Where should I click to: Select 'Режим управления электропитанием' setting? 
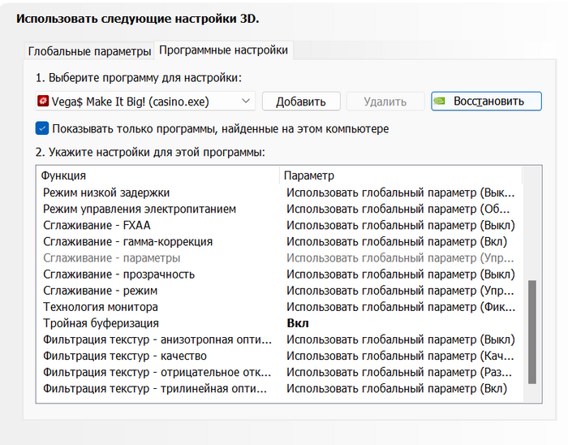(x=139, y=209)
